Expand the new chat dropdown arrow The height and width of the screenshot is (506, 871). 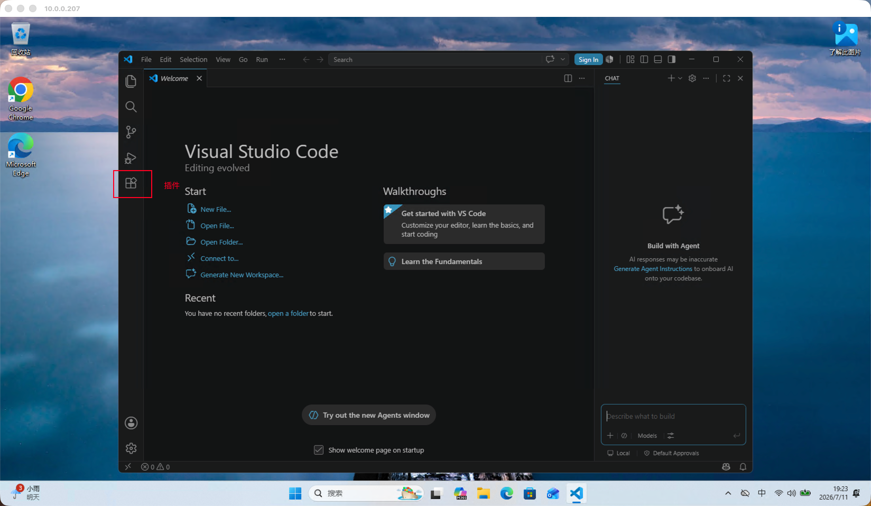(x=680, y=78)
